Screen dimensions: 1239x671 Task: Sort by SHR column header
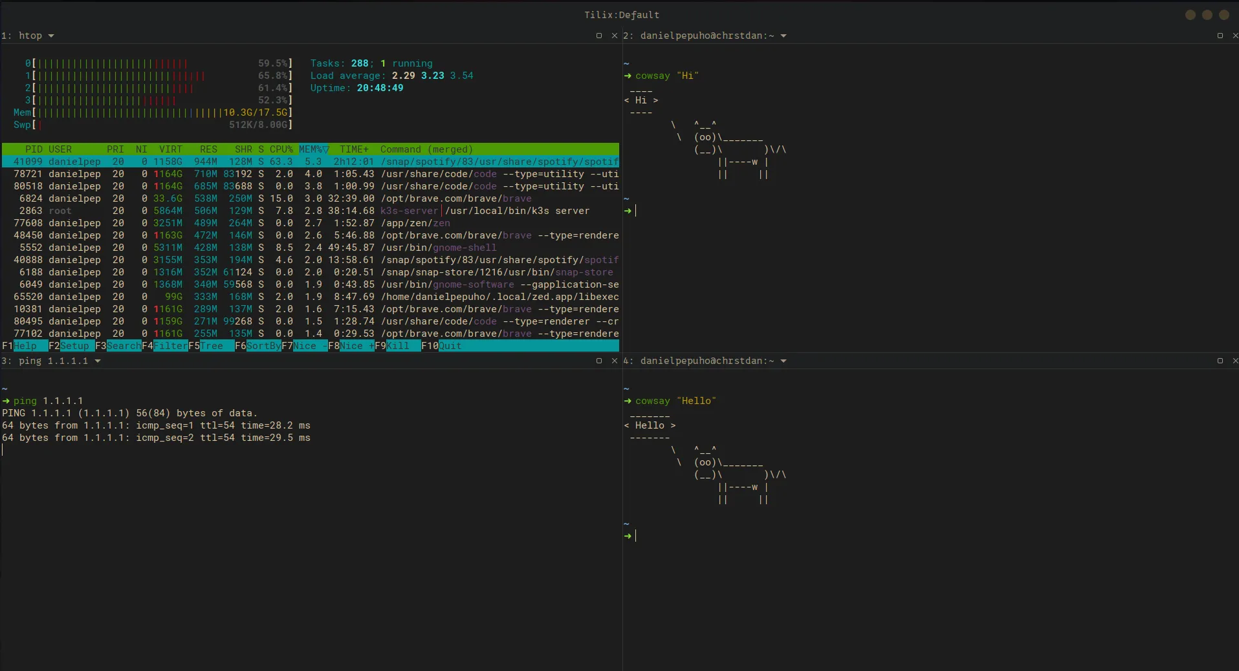[243, 149]
